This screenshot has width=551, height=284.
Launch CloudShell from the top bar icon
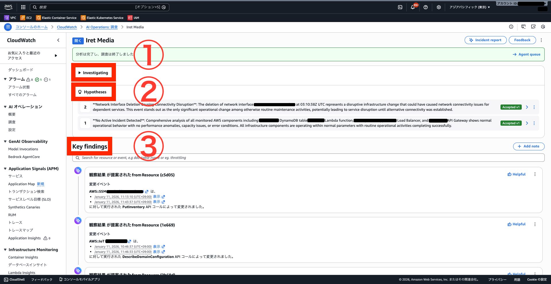pos(400,7)
